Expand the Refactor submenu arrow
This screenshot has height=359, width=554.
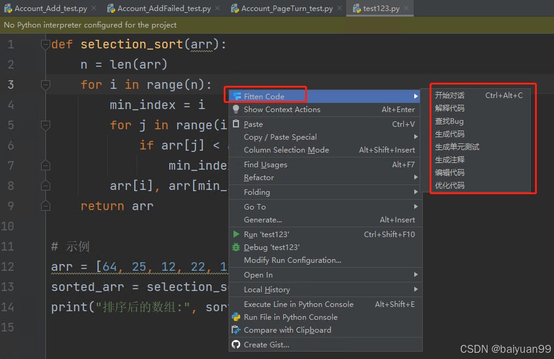[416, 177]
